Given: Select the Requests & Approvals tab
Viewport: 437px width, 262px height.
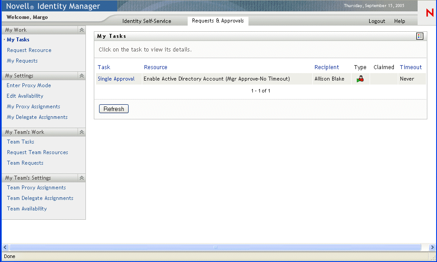Looking at the screenshot, I should [218, 21].
